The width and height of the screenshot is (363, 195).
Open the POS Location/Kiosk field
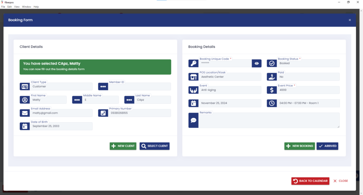230,77
